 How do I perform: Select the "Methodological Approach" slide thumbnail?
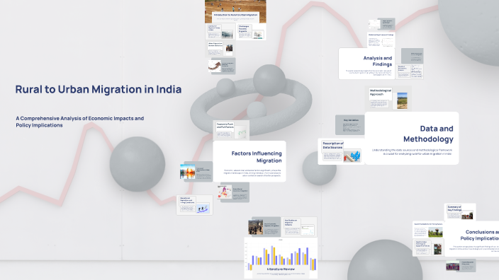click(x=388, y=98)
